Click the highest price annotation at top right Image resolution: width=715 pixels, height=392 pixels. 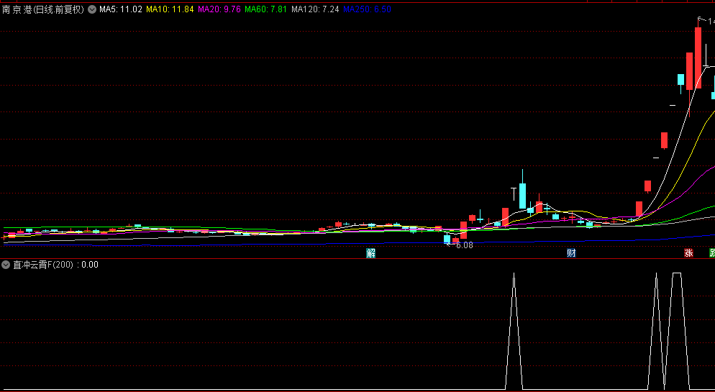pos(709,21)
